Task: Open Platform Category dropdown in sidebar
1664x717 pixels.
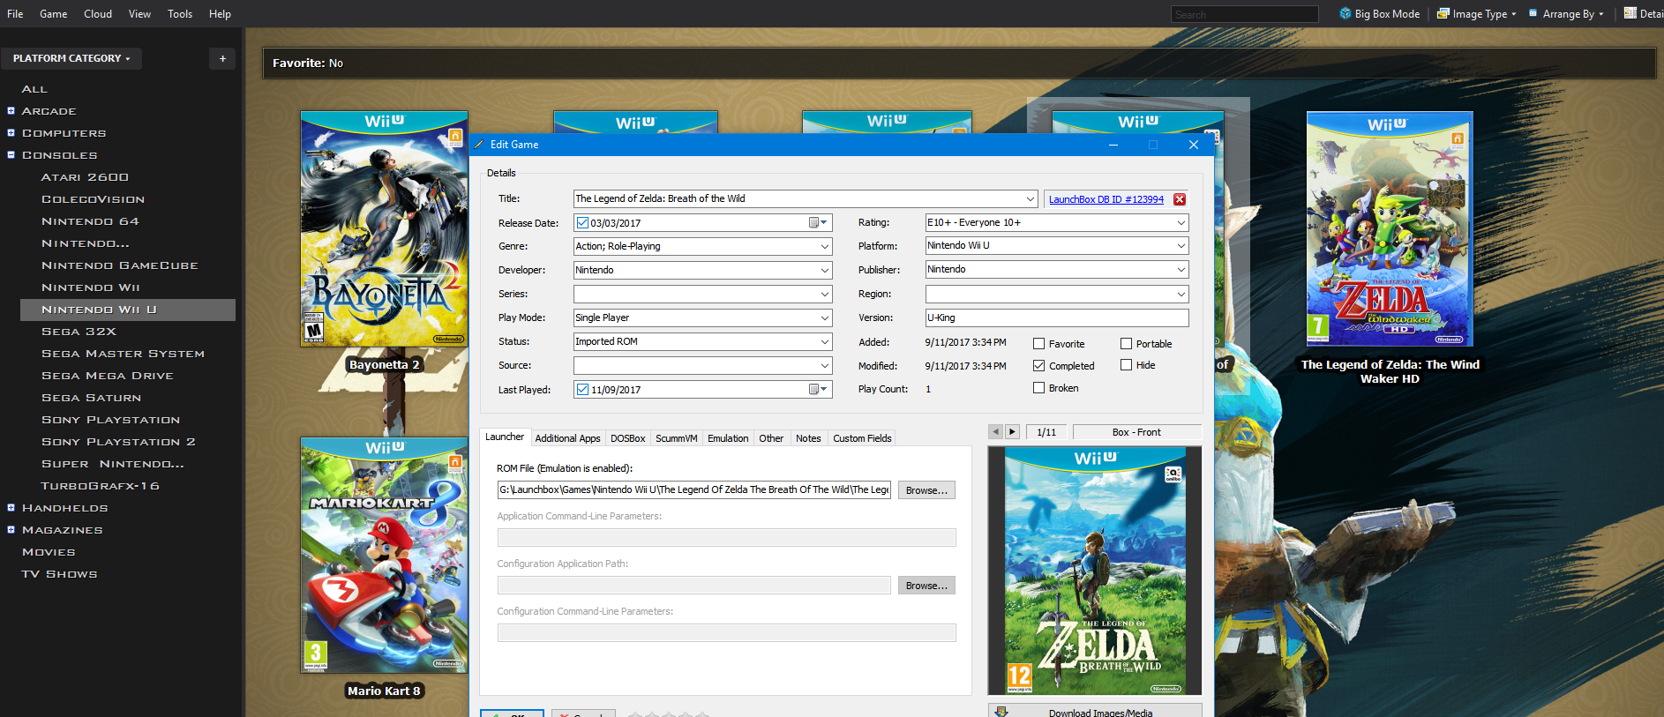Action: pos(71,58)
